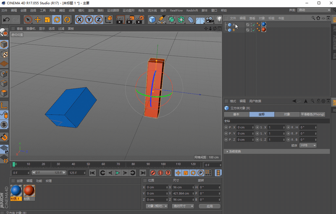This screenshot has width=336, height=214.
Task: Switch to Texture mode checkered cube
Action: click(4, 55)
